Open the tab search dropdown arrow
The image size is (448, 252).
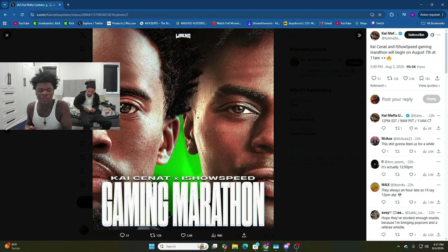[x=5, y=5]
